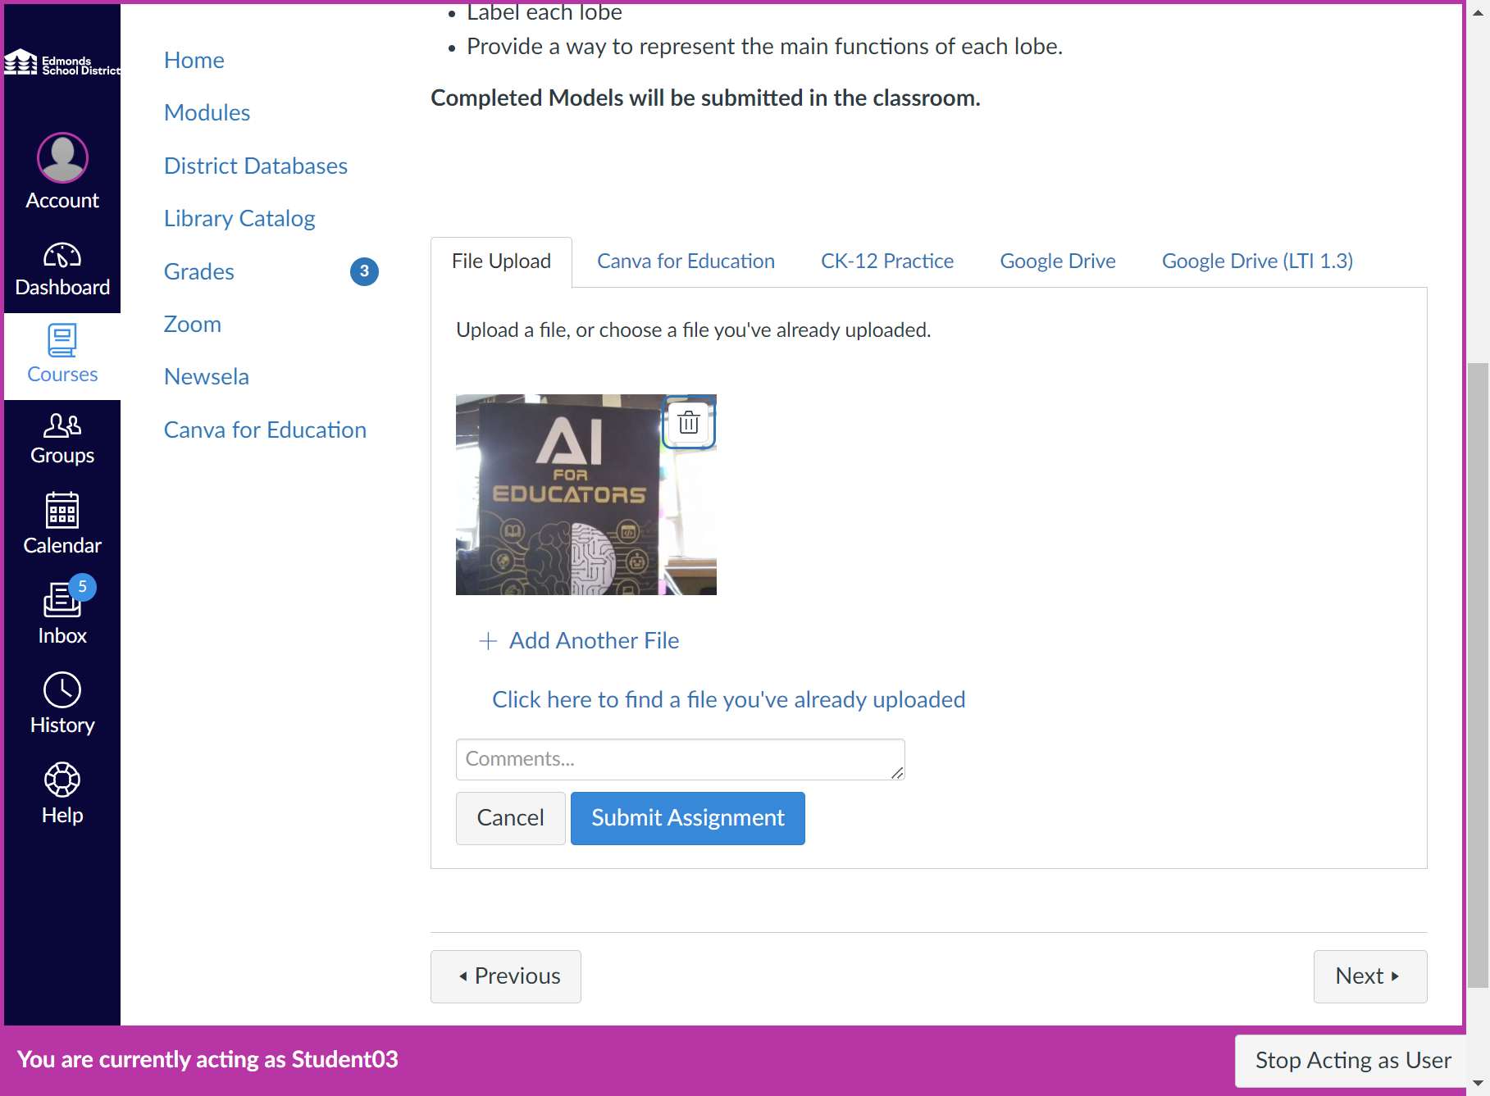Select the Google Drive tab

1058,261
